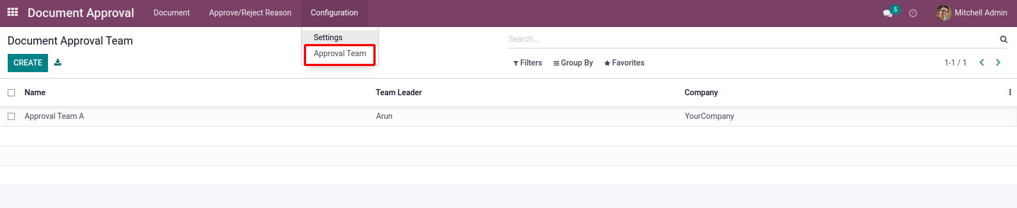Expand the Group By dropdown
The width and height of the screenshot is (1017, 208).
coord(573,63)
